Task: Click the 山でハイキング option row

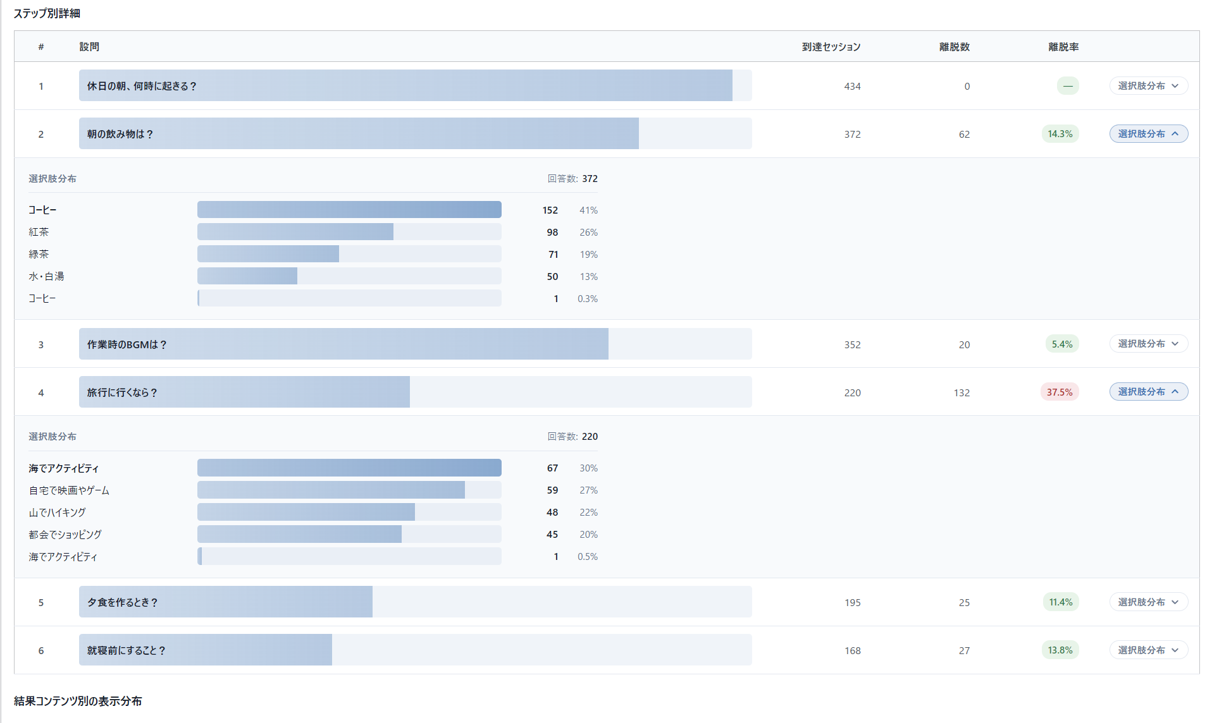Action: coord(312,513)
